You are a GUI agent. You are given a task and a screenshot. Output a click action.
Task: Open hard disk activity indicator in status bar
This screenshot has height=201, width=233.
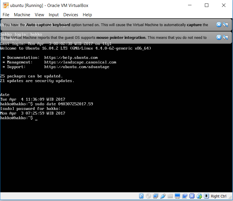141,196
